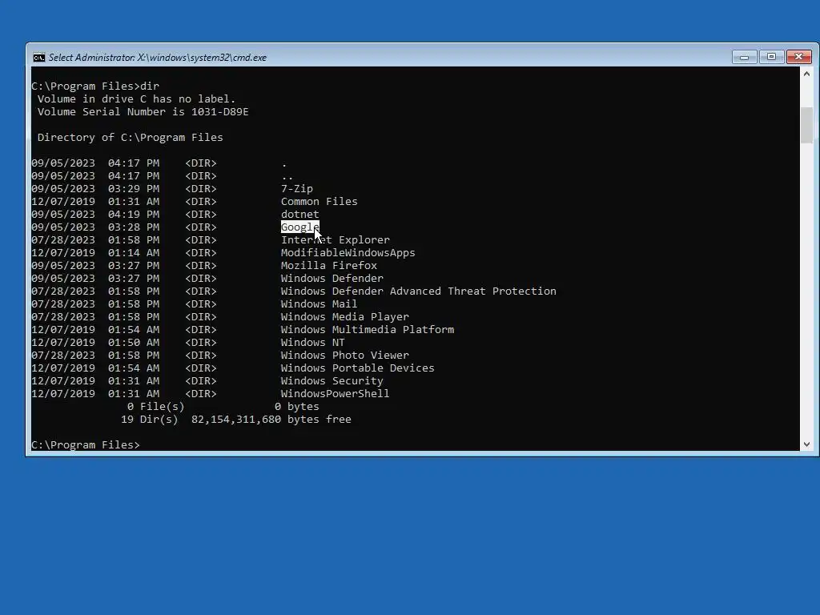Click the scrollbar down arrow

click(x=806, y=444)
